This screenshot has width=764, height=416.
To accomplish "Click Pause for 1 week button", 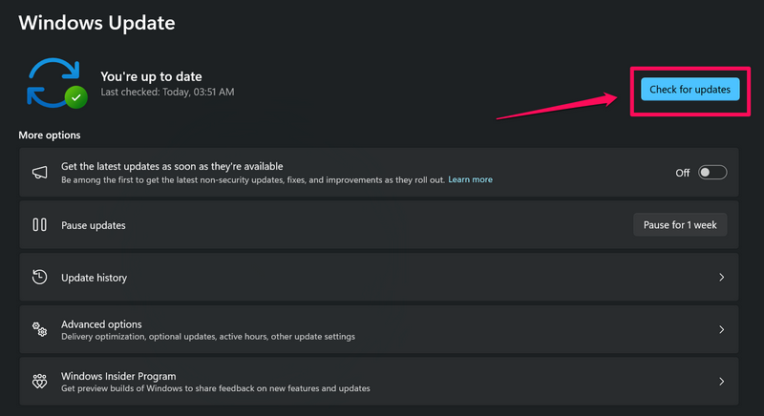I will click(680, 225).
